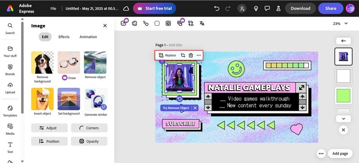
Task: Click the rotate handle below the image
Action: pyautogui.click(x=179, y=99)
